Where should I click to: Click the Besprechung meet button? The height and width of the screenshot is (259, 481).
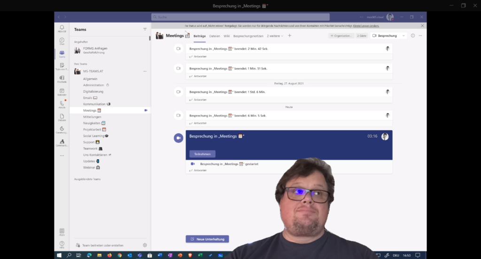(385, 36)
